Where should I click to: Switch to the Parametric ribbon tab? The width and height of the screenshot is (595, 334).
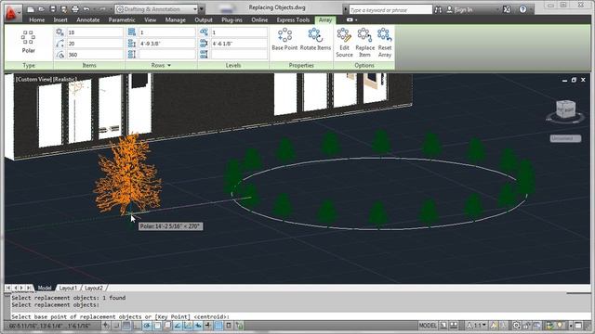click(122, 19)
